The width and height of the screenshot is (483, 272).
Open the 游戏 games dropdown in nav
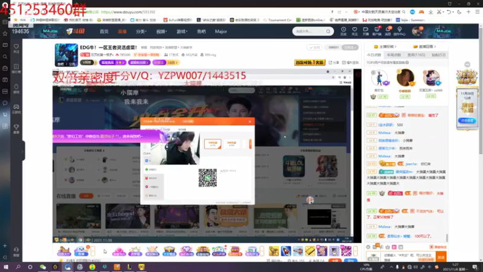click(182, 31)
